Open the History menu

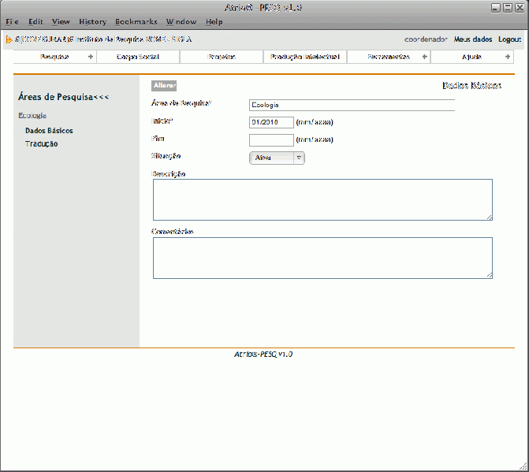click(92, 22)
